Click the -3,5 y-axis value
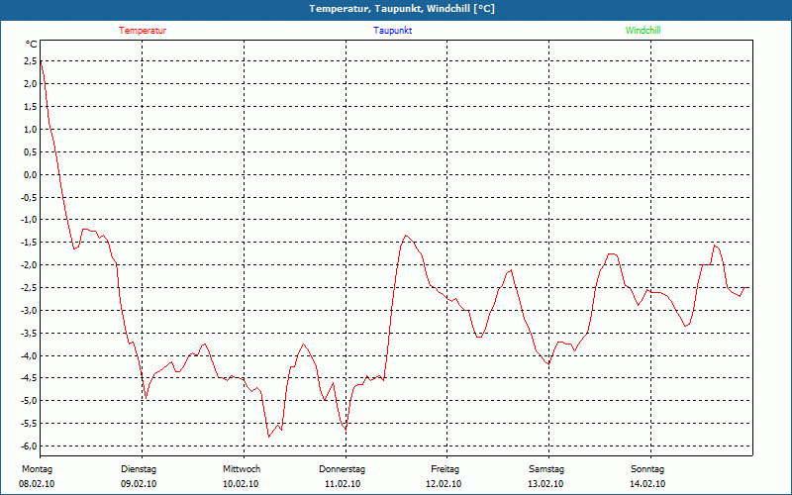 click(30, 334)
